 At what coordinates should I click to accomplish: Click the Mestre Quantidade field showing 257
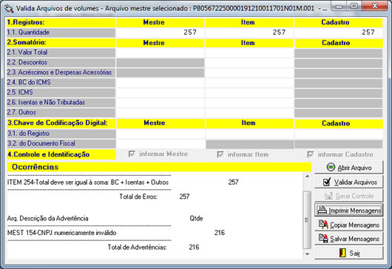click(160, 33)
